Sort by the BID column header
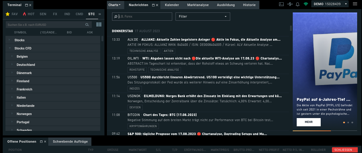 tap(69, 32)
